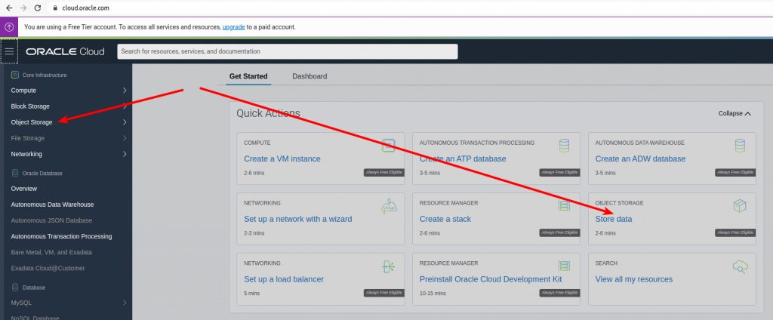773x320 pixels.
Task: Click the Create a stack card icon
Action: point(564,206)
